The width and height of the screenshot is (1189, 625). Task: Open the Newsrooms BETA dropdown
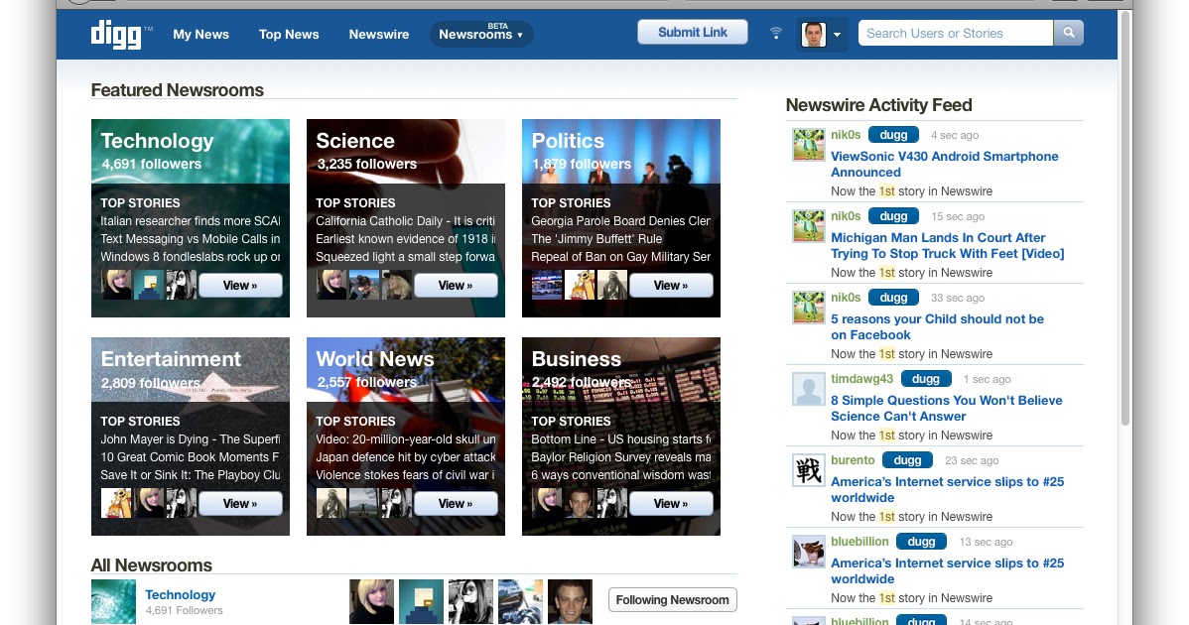tap(479, 34)
